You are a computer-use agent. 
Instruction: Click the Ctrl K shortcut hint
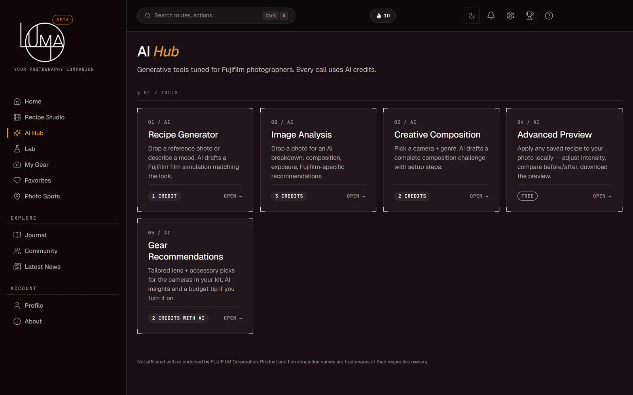pyautogui.click(x=276, y=16)
